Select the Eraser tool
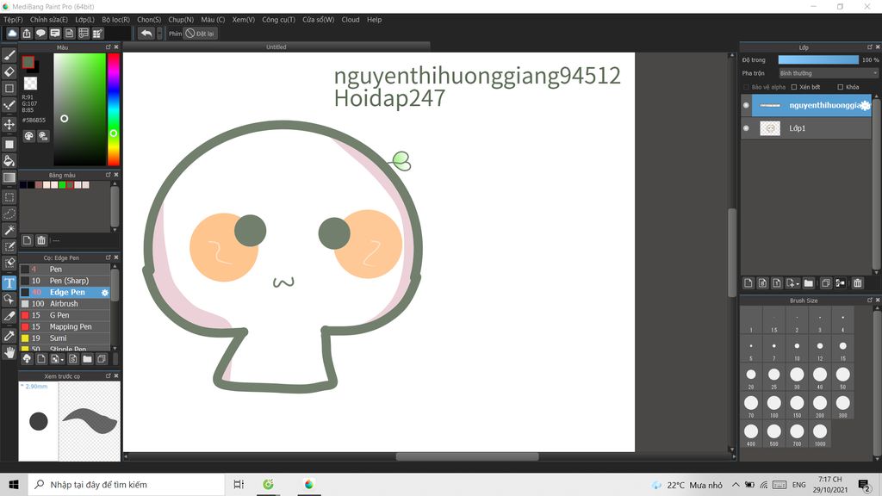This screenshot has width=882, height=496. 9,72
